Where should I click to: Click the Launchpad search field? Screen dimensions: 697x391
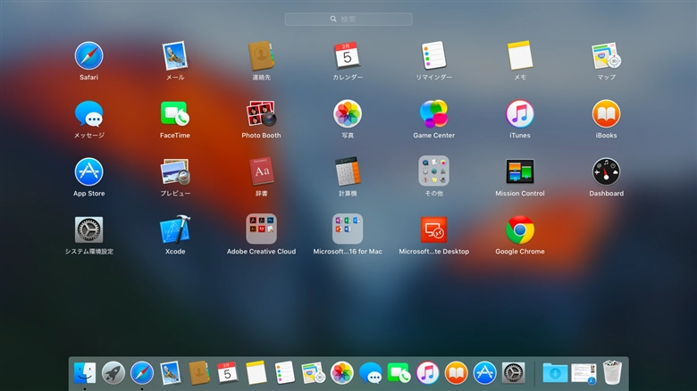(348, 19)
